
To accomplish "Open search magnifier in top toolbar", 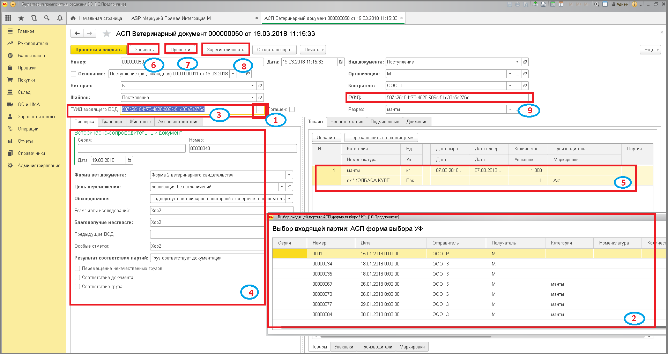I will coord(47,18).
